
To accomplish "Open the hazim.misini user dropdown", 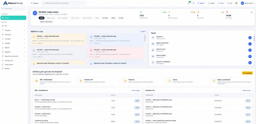I will (x=248, y=3).
